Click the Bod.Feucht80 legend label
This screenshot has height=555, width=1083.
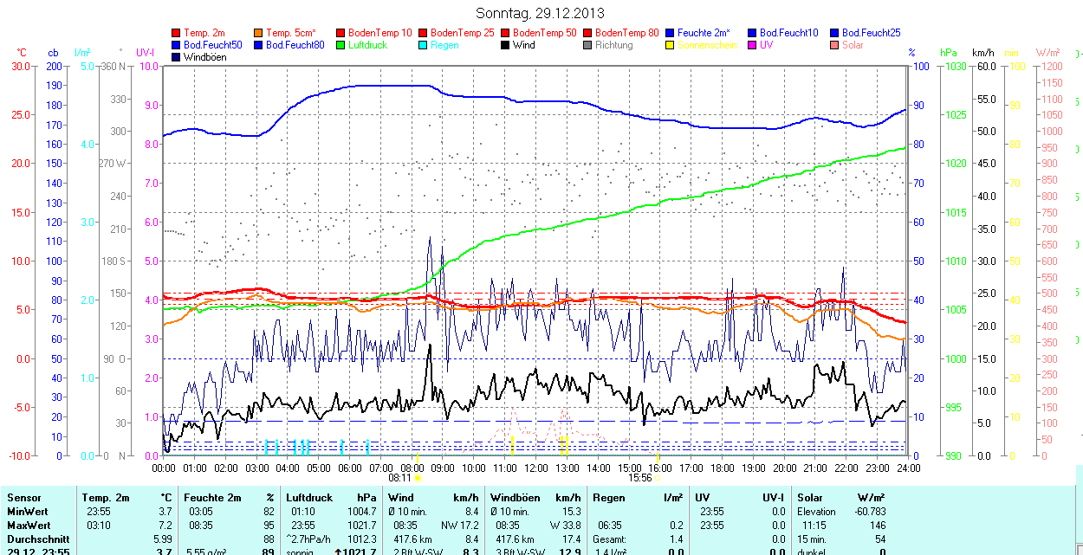295,45
